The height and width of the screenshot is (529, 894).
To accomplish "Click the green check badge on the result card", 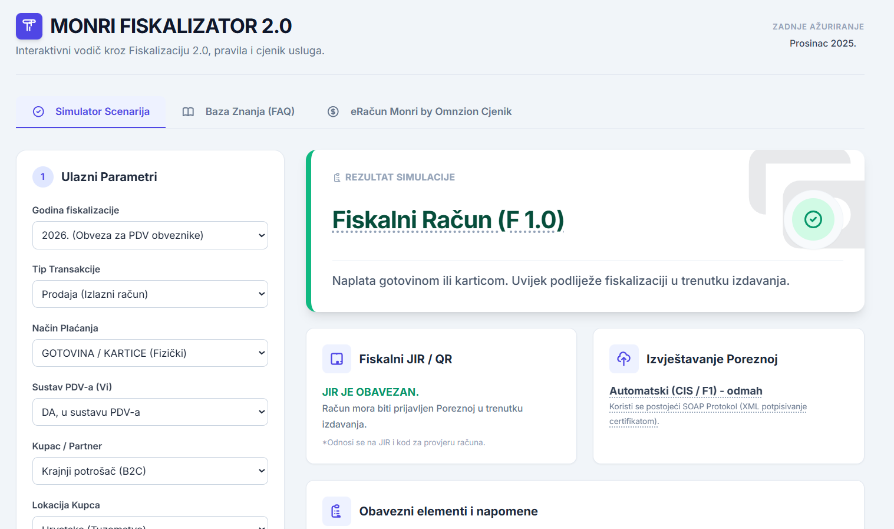I will click(813, 219).
